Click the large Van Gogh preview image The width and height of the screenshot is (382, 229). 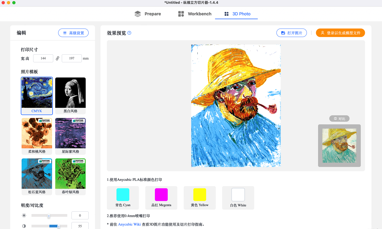tap(236, 106)
